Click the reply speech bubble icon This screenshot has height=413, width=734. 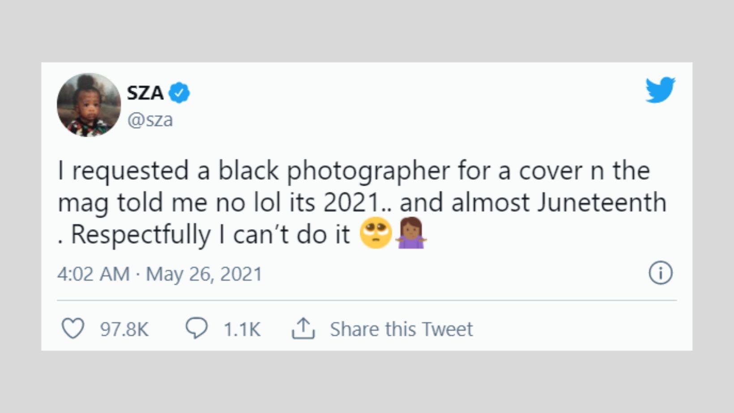coord(196,329)
